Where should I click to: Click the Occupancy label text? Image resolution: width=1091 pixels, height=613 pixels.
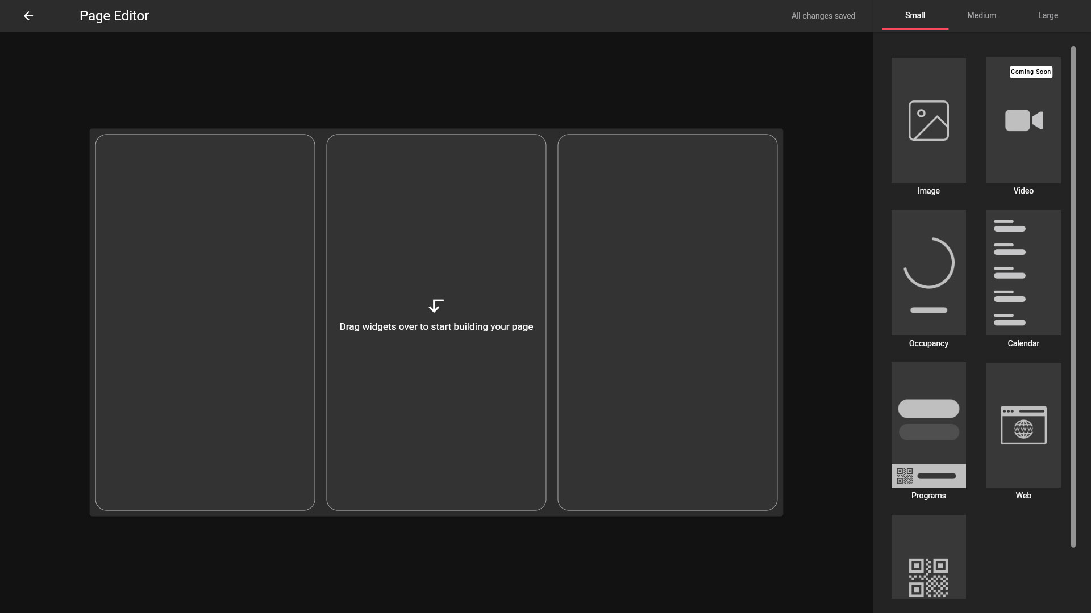pos(928,343)
